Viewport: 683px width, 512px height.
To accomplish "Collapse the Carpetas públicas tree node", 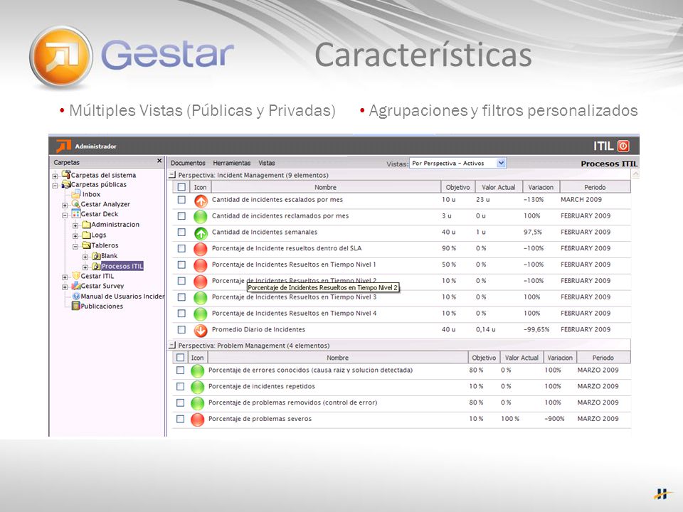I will 55,186.
